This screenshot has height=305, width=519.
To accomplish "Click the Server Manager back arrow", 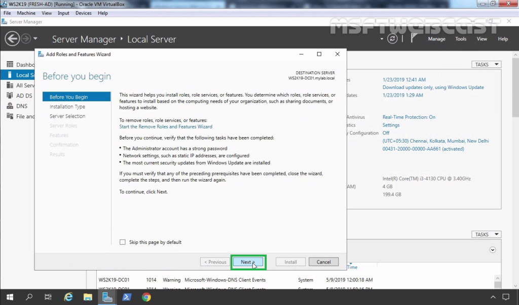I will 12,38.
